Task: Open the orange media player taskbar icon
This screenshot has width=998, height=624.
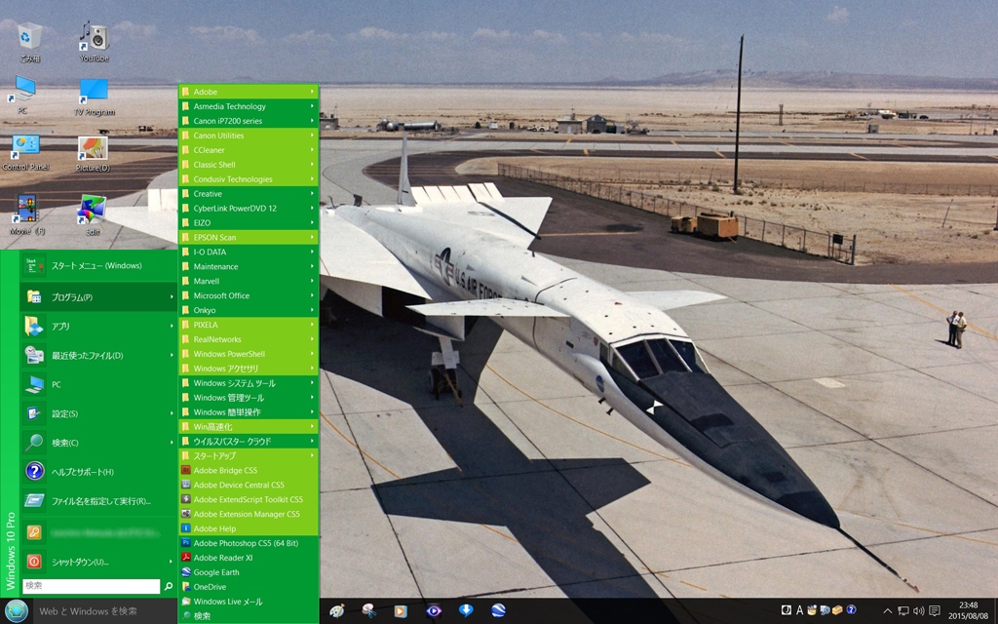Action: [401, 611]
